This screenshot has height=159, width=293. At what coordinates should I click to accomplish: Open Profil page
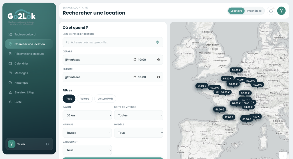(x=29, y=102)
